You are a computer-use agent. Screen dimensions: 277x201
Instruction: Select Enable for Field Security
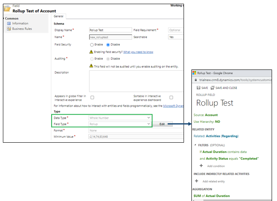pos(92,45)
